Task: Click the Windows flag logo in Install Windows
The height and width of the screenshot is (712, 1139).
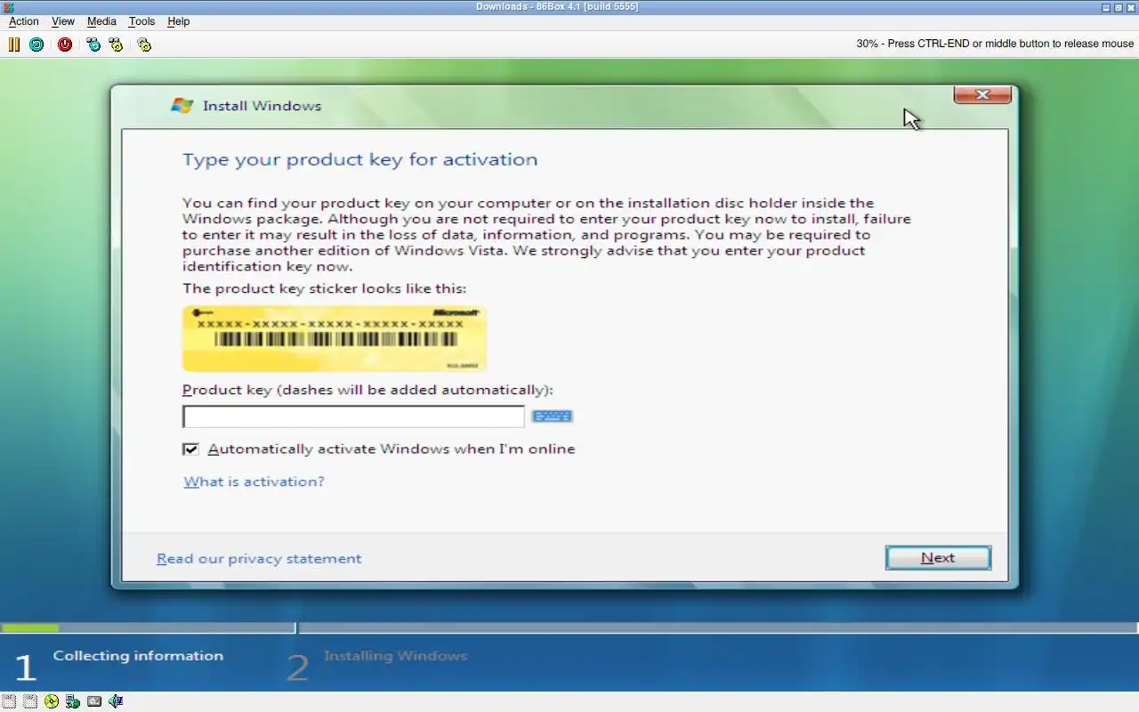Action: click(182, 105)
